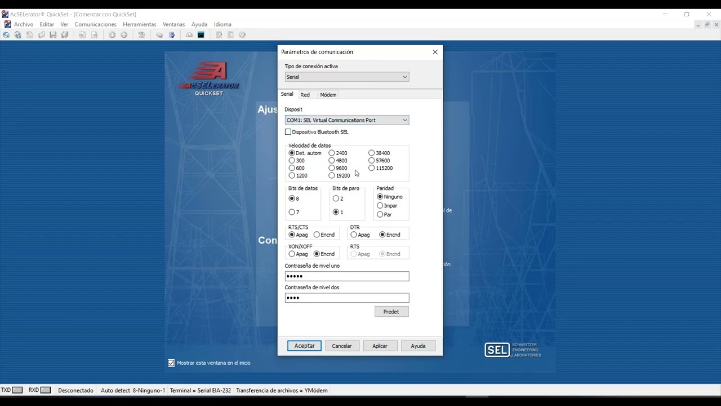Open the black terminal window icon
Viewport: 721px width, 406px height.
tap(201, 35)
